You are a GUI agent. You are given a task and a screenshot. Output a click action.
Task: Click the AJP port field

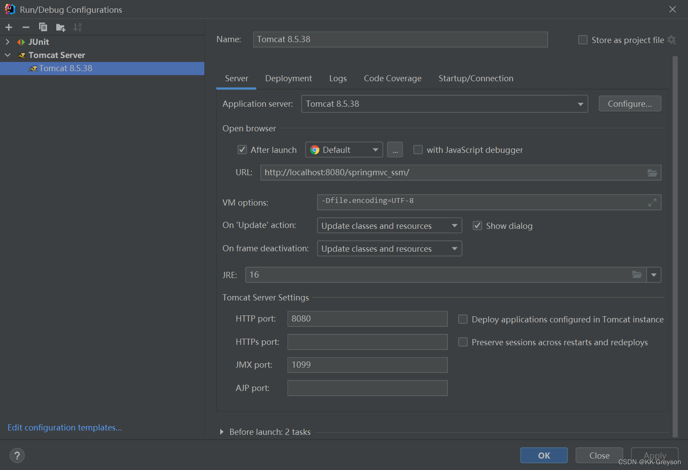368,388
